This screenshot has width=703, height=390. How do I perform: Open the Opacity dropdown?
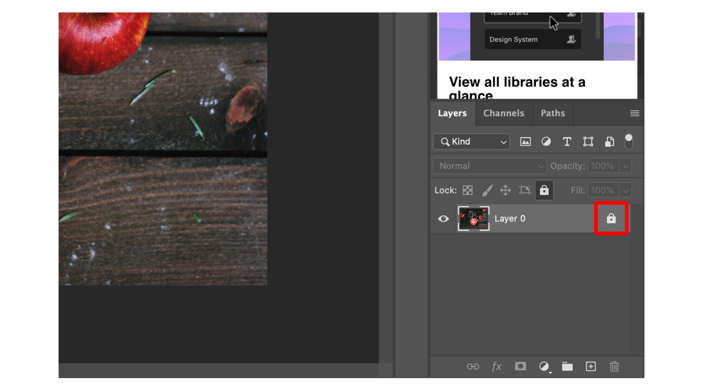(x=625, y=166)
